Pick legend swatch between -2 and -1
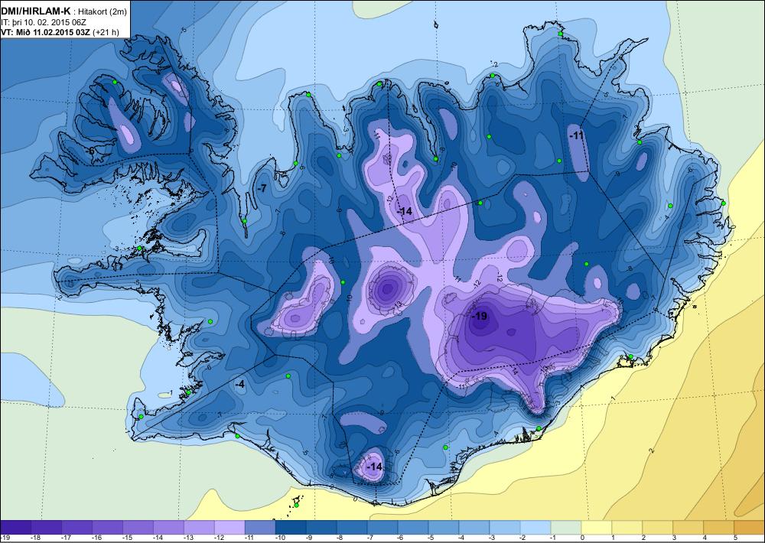This screenshot has width=765, height=543. point(535,527)
